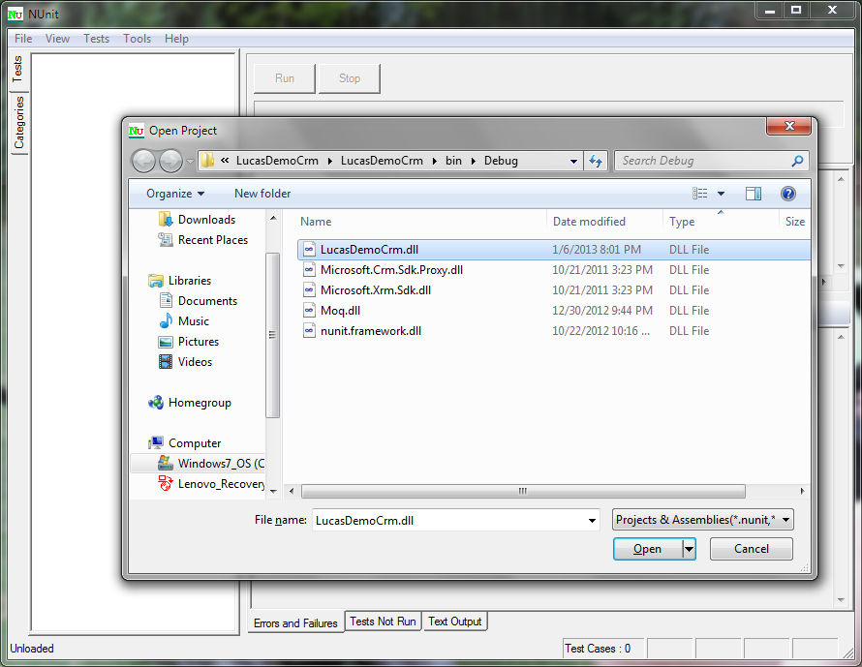Click the Pictures library icon
Viewport: 862px width, 667px height.
(x=166, y=342)
